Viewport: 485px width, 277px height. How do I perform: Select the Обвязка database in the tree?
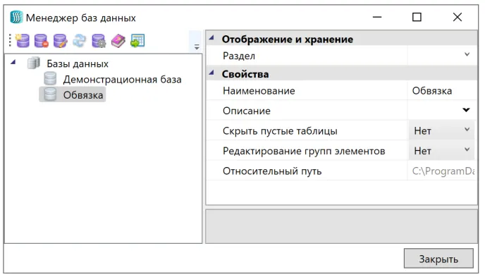(x=83, y=95)
